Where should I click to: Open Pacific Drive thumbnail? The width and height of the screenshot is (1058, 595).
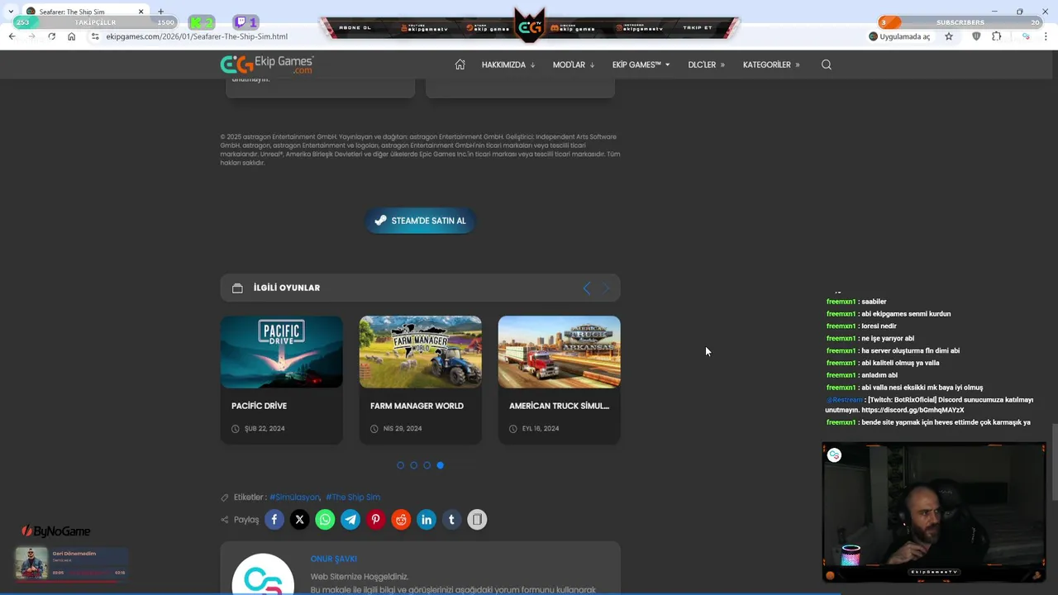pos(282,352)
